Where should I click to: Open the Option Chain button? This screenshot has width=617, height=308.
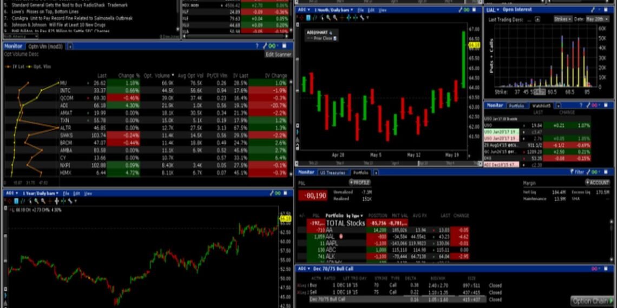coord(593,301)
